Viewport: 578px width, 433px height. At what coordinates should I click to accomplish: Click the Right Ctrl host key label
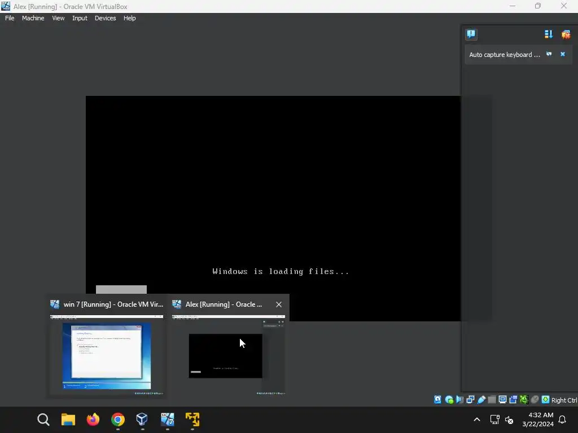point(564,400)
